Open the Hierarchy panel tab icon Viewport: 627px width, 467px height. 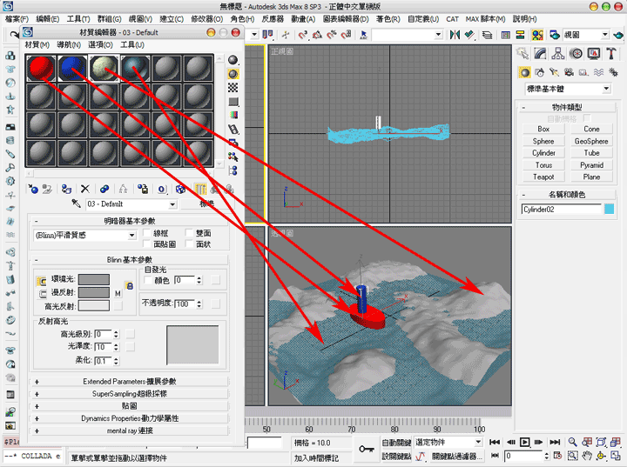coord(558,54)
